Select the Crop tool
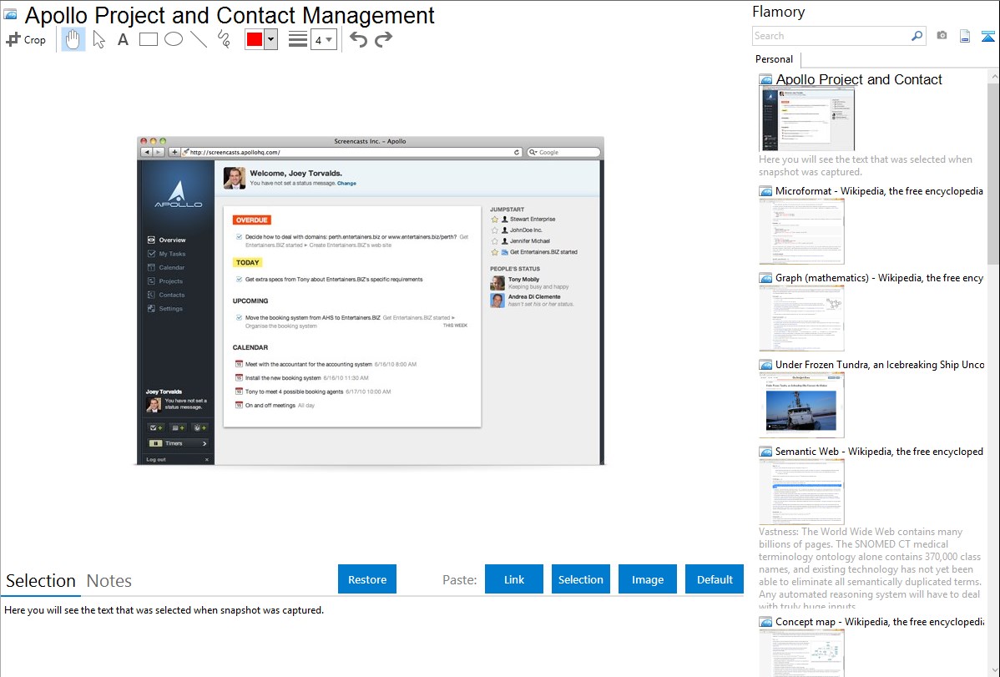This screenshot has width=1000, height=677. click(x=26, y=39)
